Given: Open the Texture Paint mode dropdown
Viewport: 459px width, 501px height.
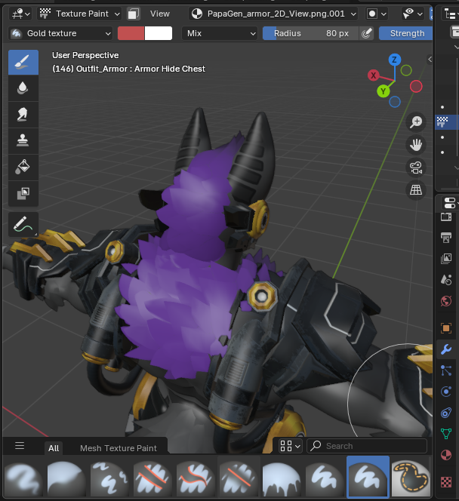Looking at the screenshot, I should tap(79, 14).
